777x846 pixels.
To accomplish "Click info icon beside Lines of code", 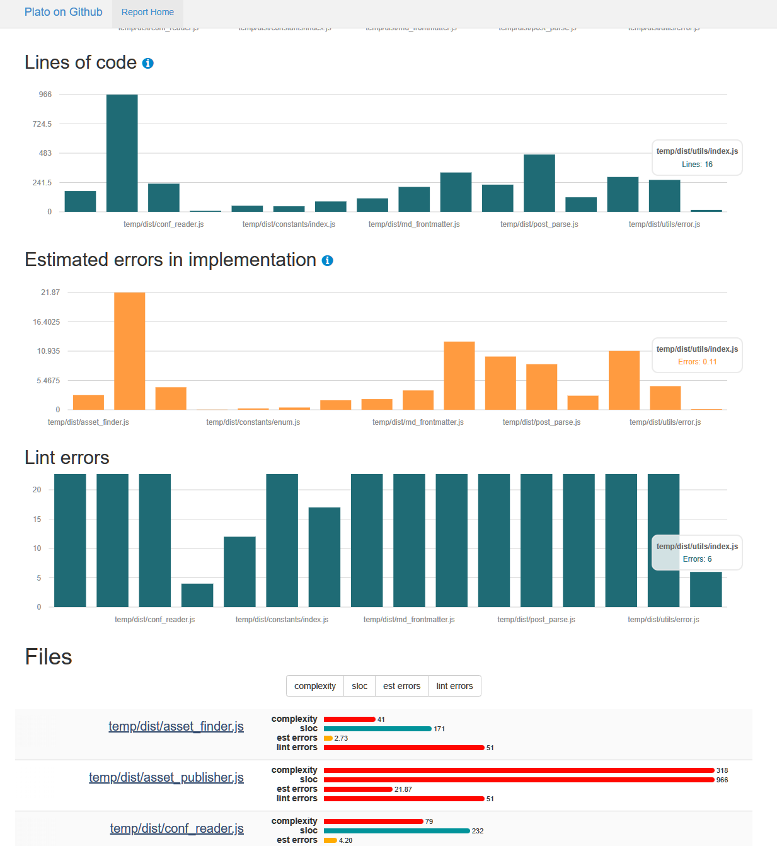I will pyautogui.click(x=148, y=63).
